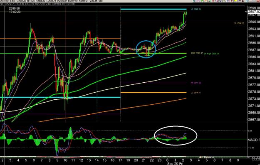Click the PP 2577.50 pivot label
The height and width of the screenshot is (165, 260).
point(196,83)
